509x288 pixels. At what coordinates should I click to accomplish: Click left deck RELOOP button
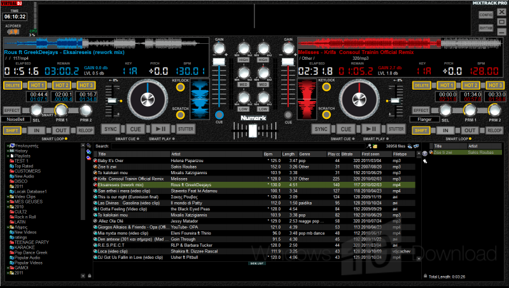coord(85,130)
